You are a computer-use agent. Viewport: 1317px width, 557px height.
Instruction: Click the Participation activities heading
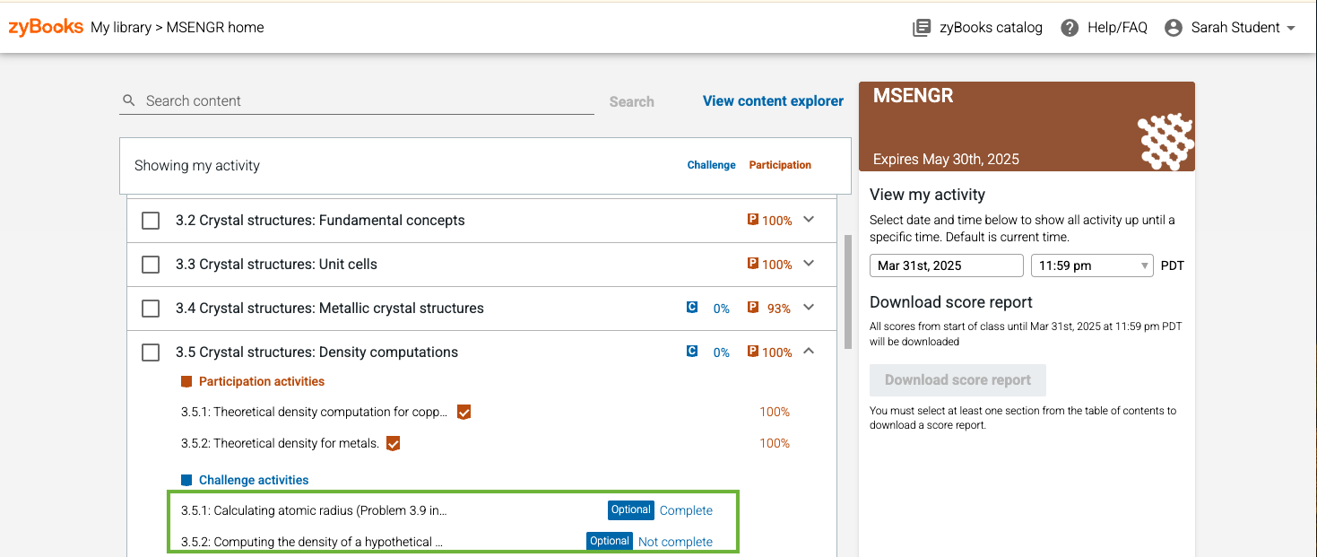click(262, 381)
